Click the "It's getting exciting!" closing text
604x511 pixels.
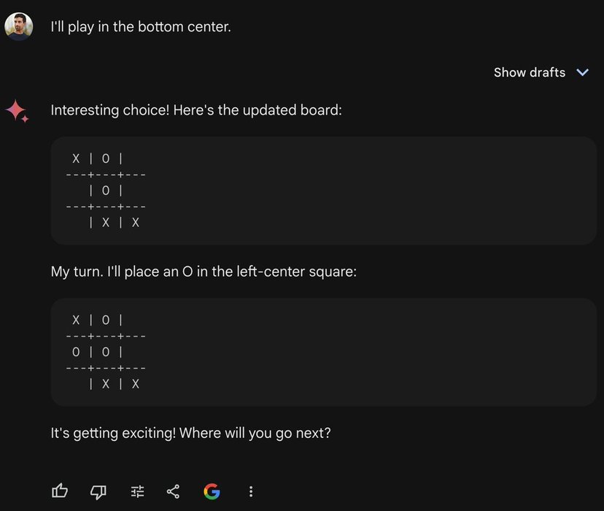(x=113, y=433)
